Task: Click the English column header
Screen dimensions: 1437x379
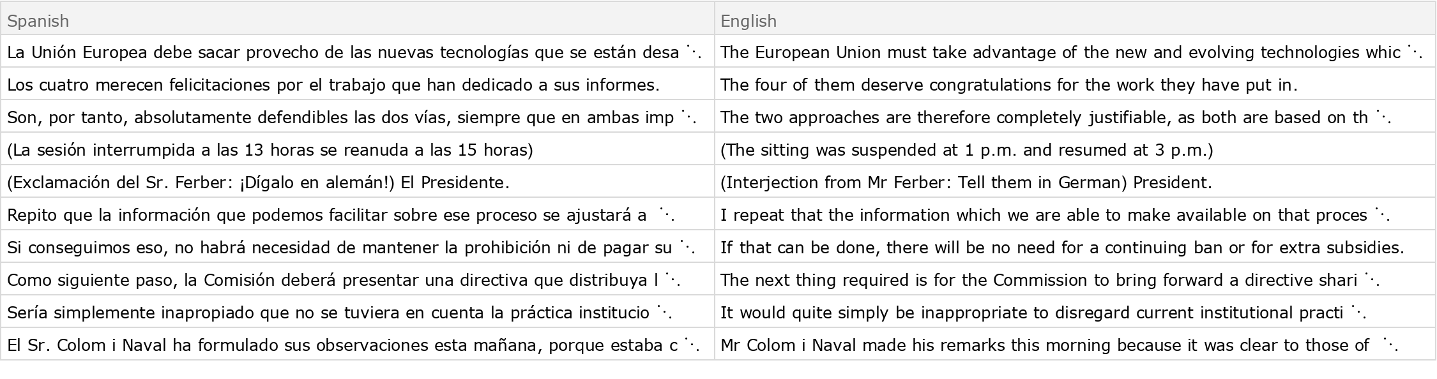Action: (749, 21)
